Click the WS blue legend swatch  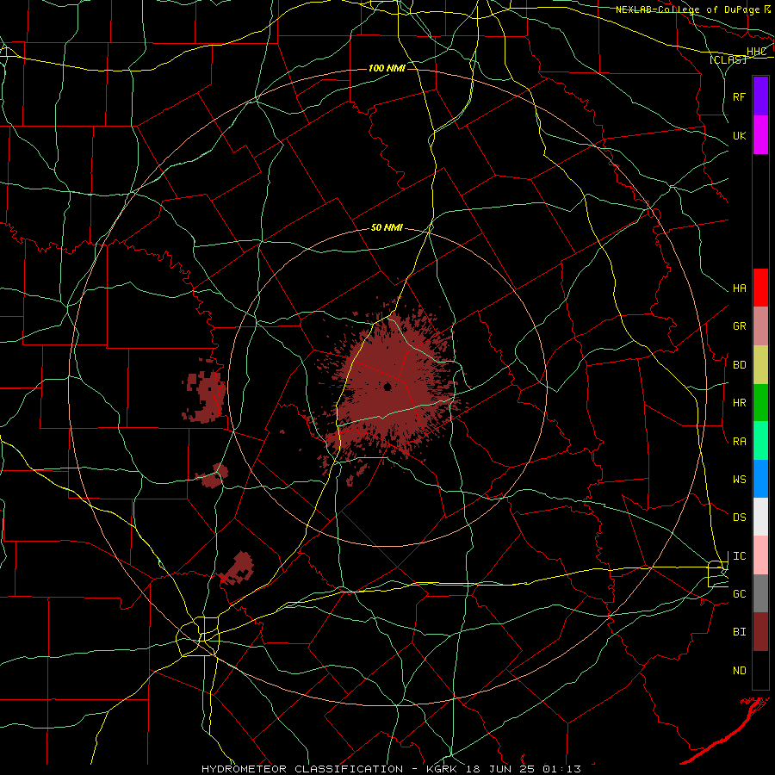pyautogui.click(x=760, y=479)
